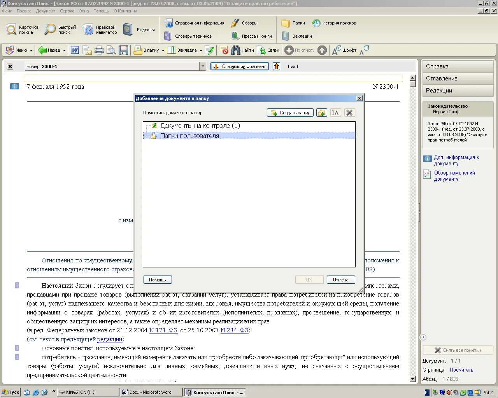Screen dimensions: 498x398
Task: Click N 234-ФЗ hyperlink in text
Action: click(234, 330)
